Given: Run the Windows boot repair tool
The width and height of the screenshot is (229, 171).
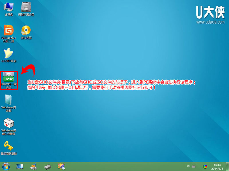Looking at the screenshot, I should tap(9, 124).
